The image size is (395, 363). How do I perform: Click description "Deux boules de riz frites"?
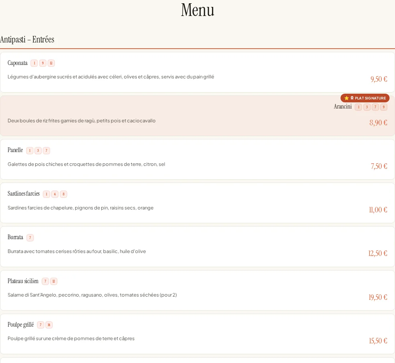(82, 121)
